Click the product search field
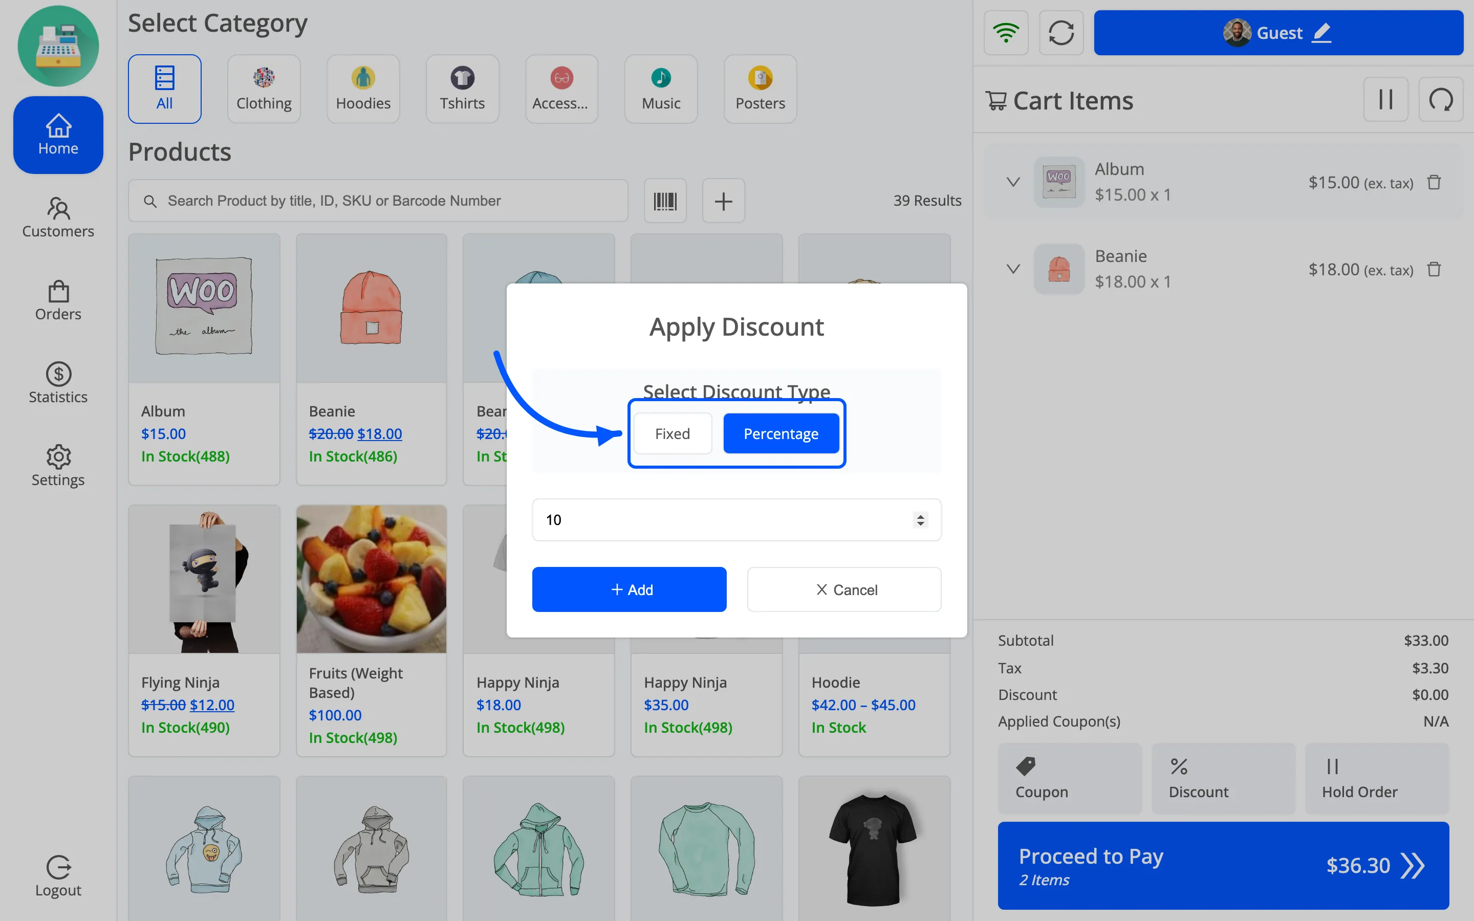 tap(378, 201)
